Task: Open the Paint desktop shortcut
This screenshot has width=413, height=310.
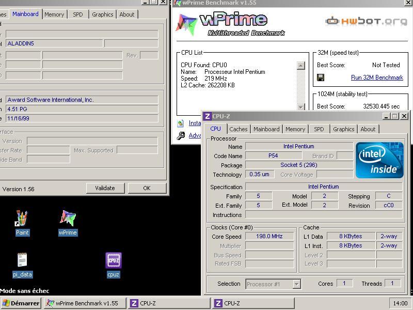Action: [x=22, y=223]
